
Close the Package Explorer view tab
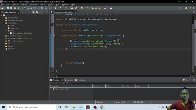tap(18, 12)
